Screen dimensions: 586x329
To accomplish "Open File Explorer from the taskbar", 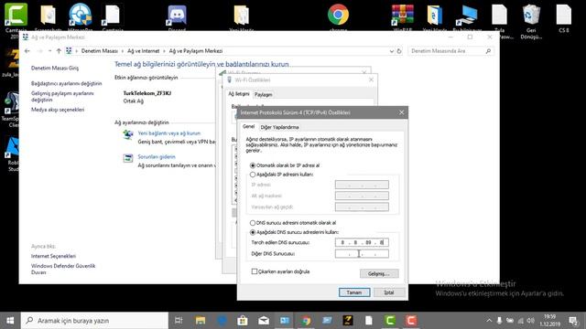I will coord(201,321).
